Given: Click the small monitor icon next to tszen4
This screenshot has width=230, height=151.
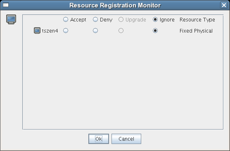Looking at the screenshot, I should click(37, 31).
